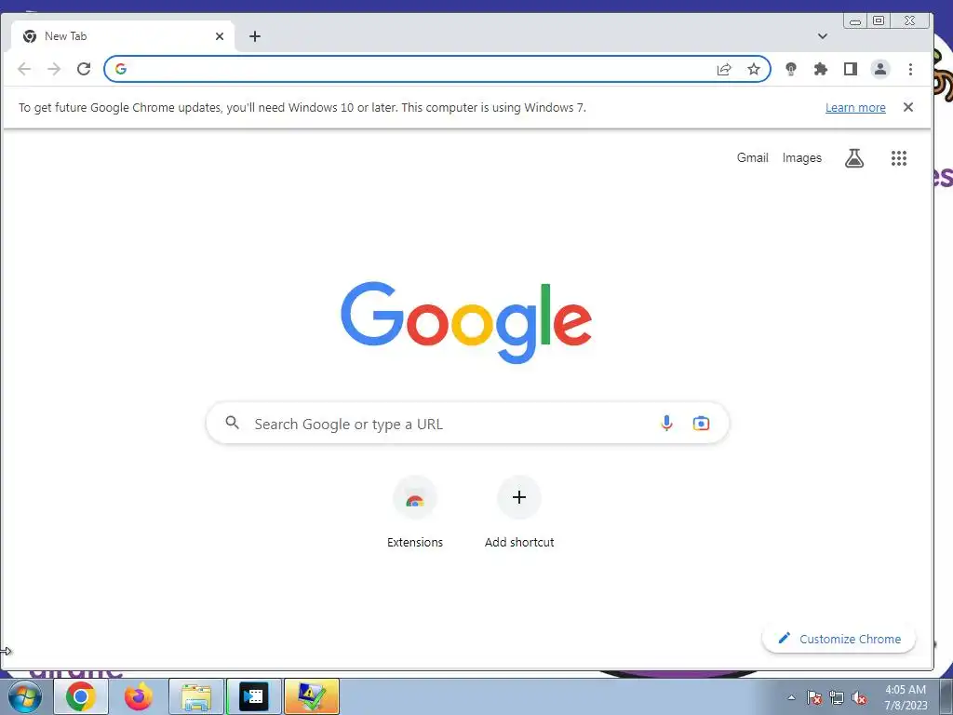Image resolution: width=953 pixels, height=715 pixels.
Task: Reload the page with the refresh icon
Action: click(84, 69)
